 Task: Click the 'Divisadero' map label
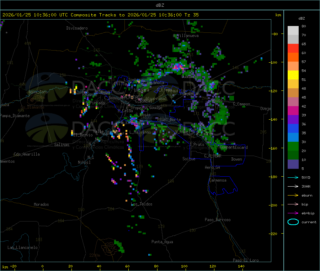[77, 28]
